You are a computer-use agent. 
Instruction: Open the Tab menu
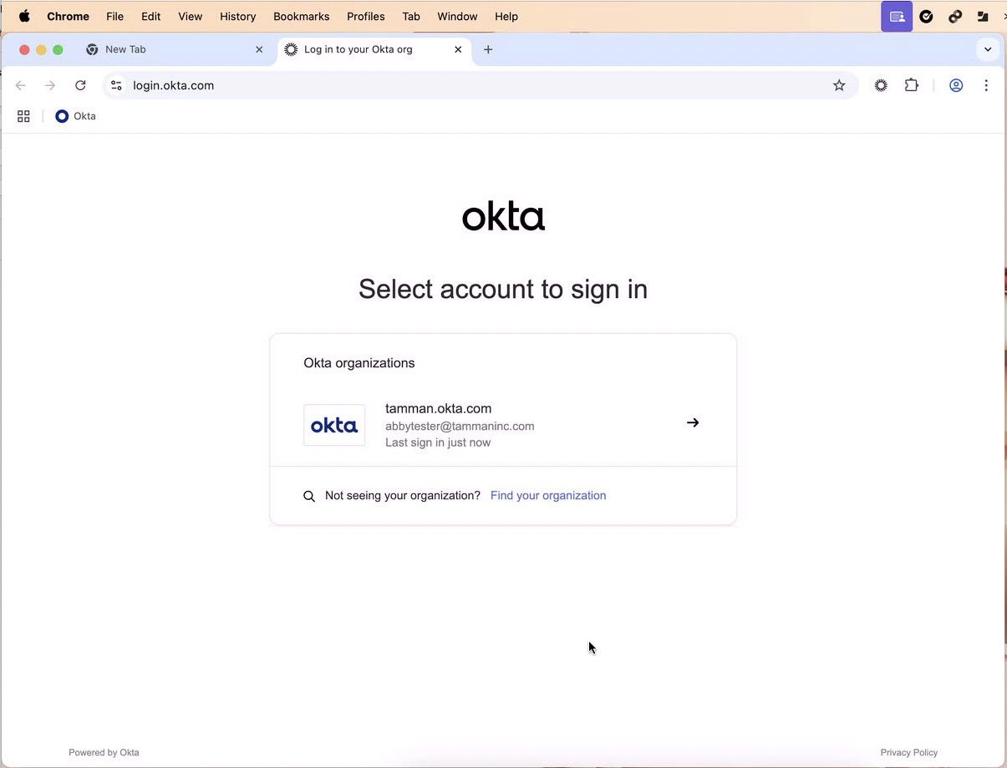click(x=411, y=16)
